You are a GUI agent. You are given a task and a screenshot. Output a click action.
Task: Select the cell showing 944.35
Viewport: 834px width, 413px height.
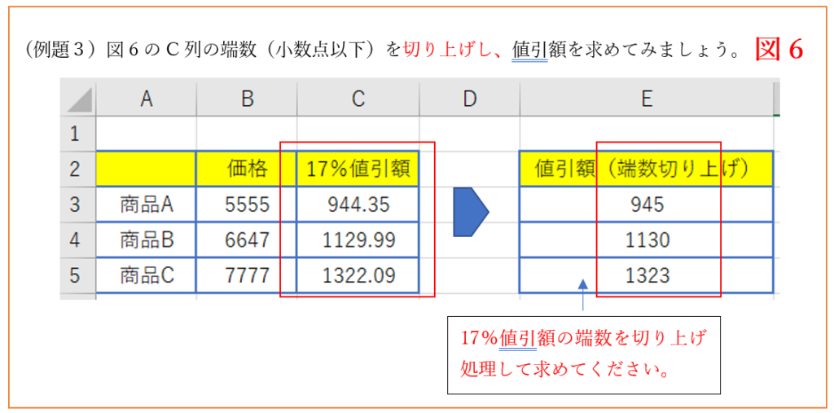tap(358, 204)
